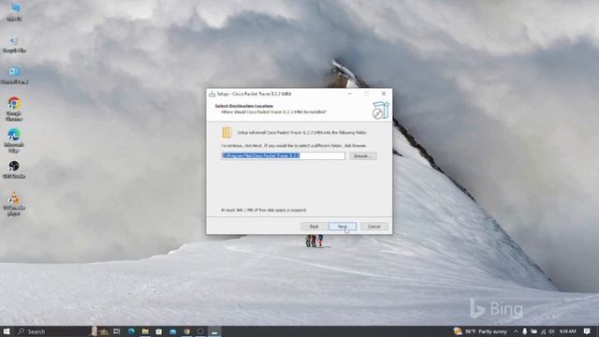Click the Back button in setup
The image size is (599, 337).
314,227
